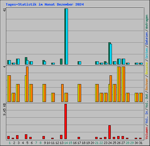Select the tall cyan bar for day 14
The width and height of the screenshot is (150, 146).
67,36
